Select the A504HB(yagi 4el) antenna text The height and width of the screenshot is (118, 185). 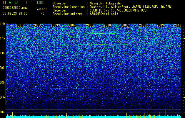(x=104, y=14)
